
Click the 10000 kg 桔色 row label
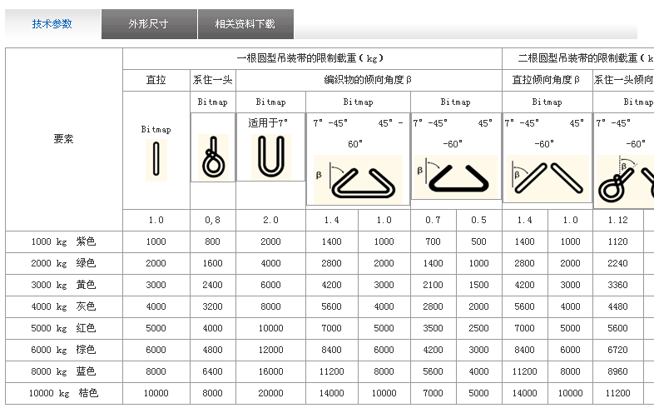coord(63,393)
